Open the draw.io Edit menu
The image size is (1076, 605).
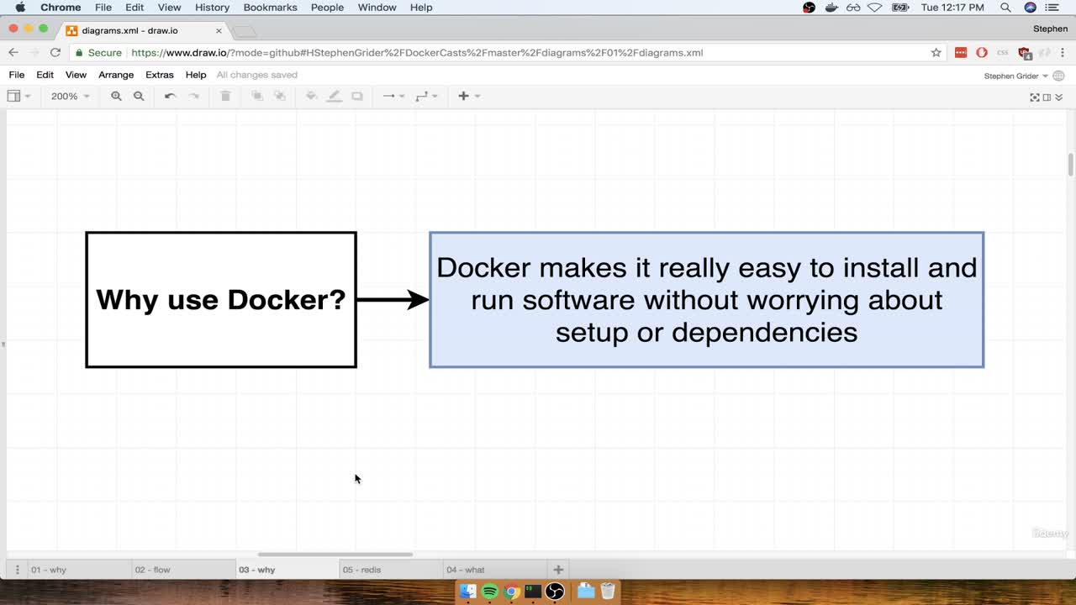(x=45, y=75)
